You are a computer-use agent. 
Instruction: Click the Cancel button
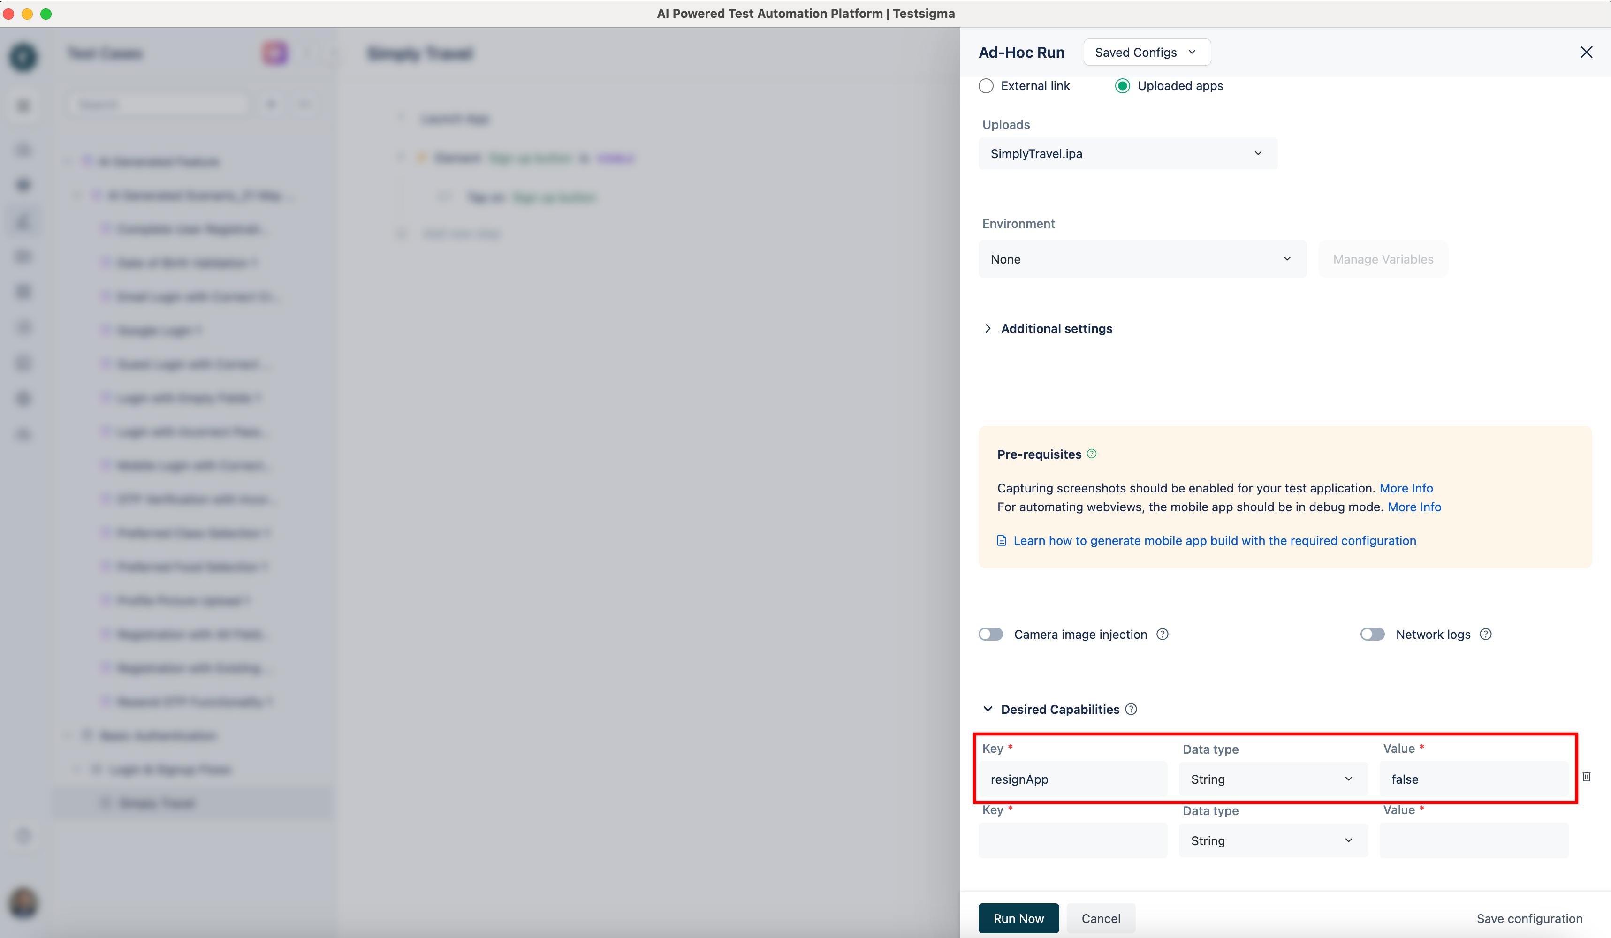point(1100,918)
